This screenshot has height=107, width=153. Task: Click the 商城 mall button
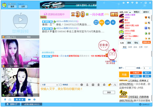pos(147,76)
